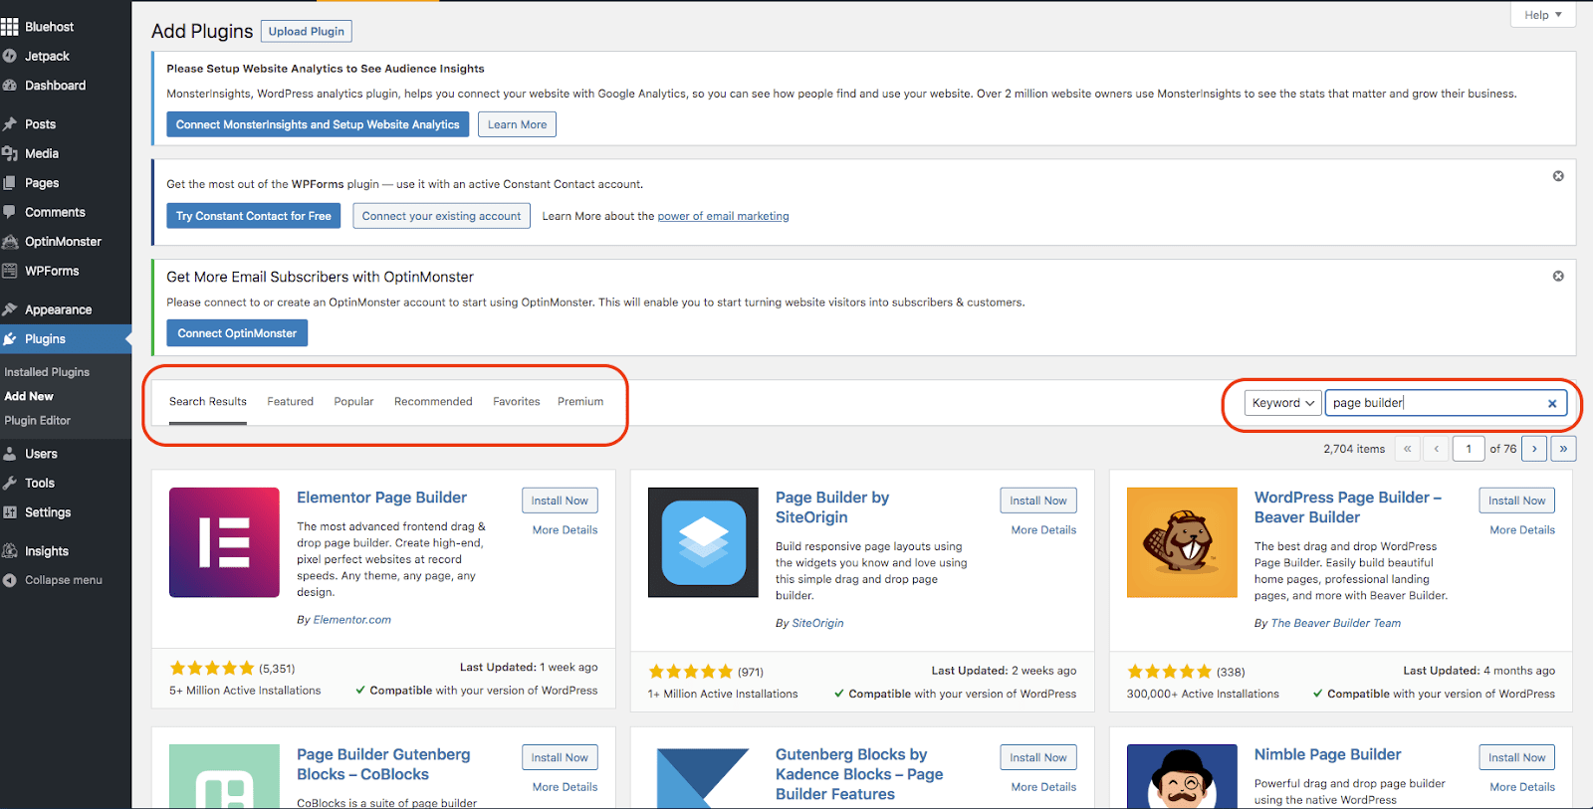Open the Dashboard sidebar icon

[x=10, y=86]
